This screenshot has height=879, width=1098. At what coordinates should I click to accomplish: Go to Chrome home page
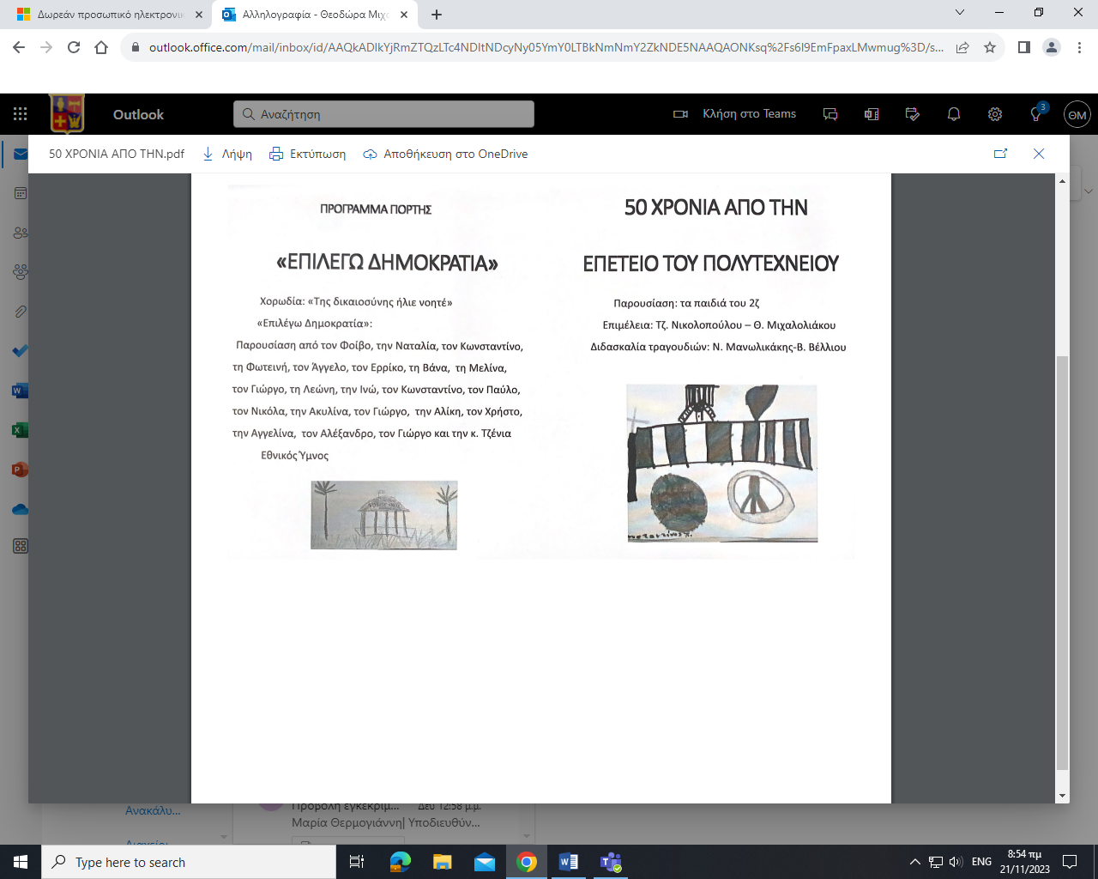[101, 47]
